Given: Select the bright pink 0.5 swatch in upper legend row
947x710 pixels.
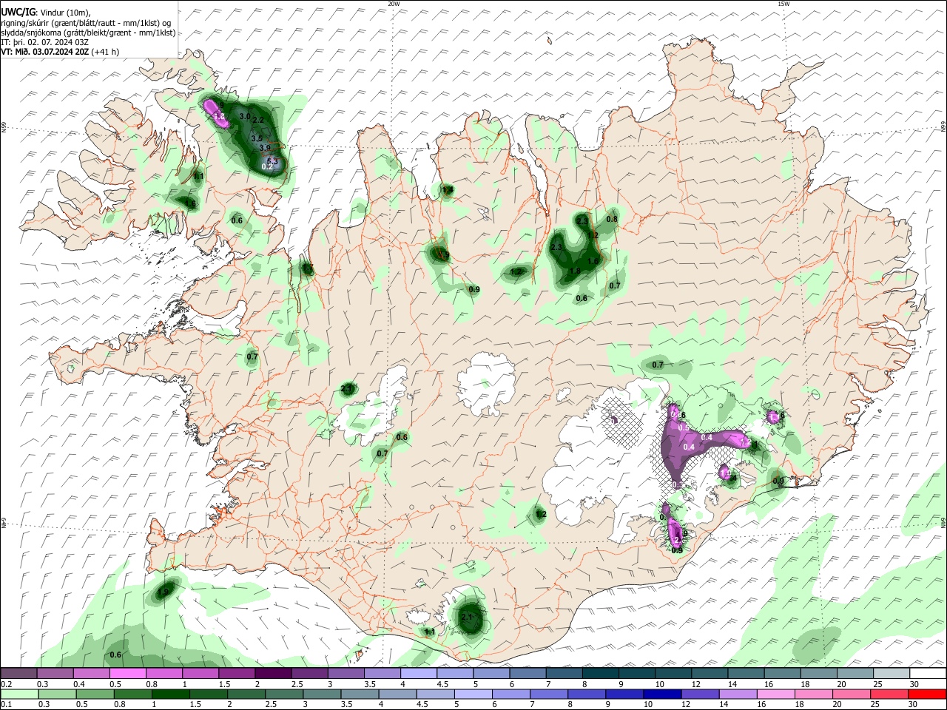Looking at the screenshot, I should point(127,674).
